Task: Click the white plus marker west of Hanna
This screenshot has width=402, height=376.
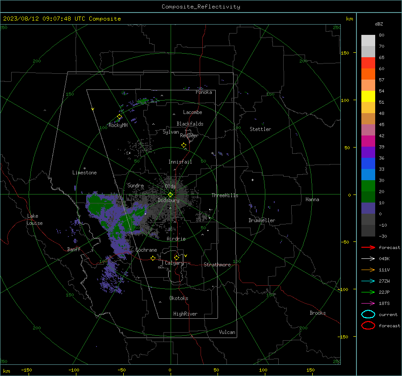Action: 252,180
